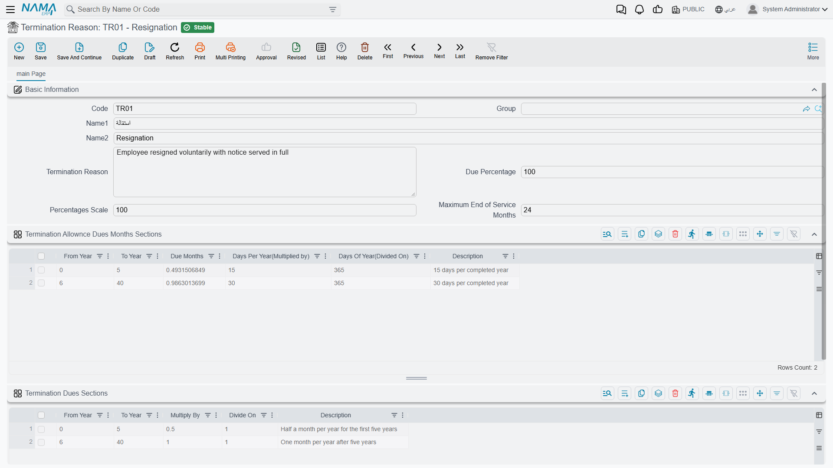The image size is (833, 468).
Task: Click into the Due Percentage field
Action: pos(672,172)
